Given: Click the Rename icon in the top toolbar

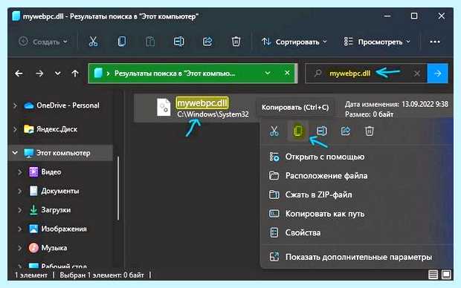Looking at the screenshot, I should [x=178, y=42].
